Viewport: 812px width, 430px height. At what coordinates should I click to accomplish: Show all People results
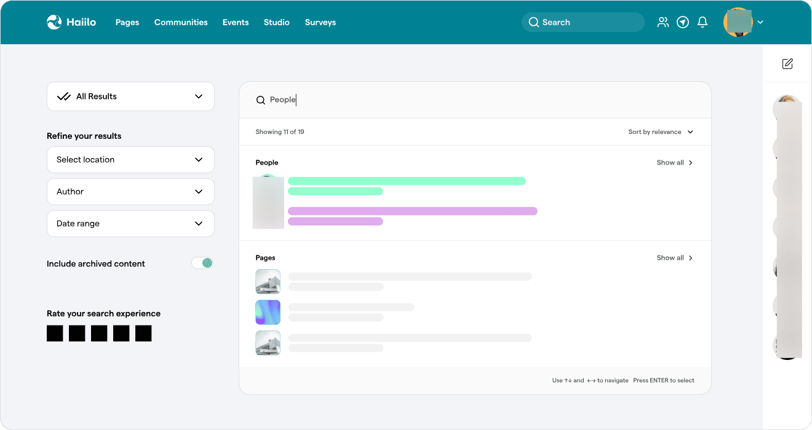[x=675, y=163]
